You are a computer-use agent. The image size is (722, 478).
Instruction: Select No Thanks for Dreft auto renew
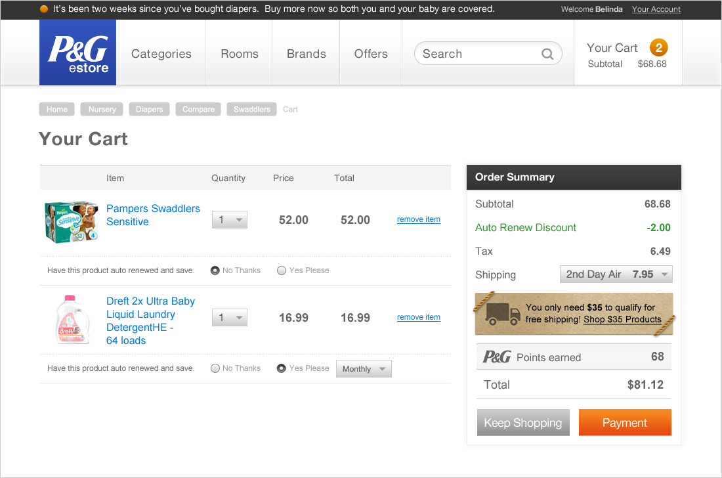215,368
